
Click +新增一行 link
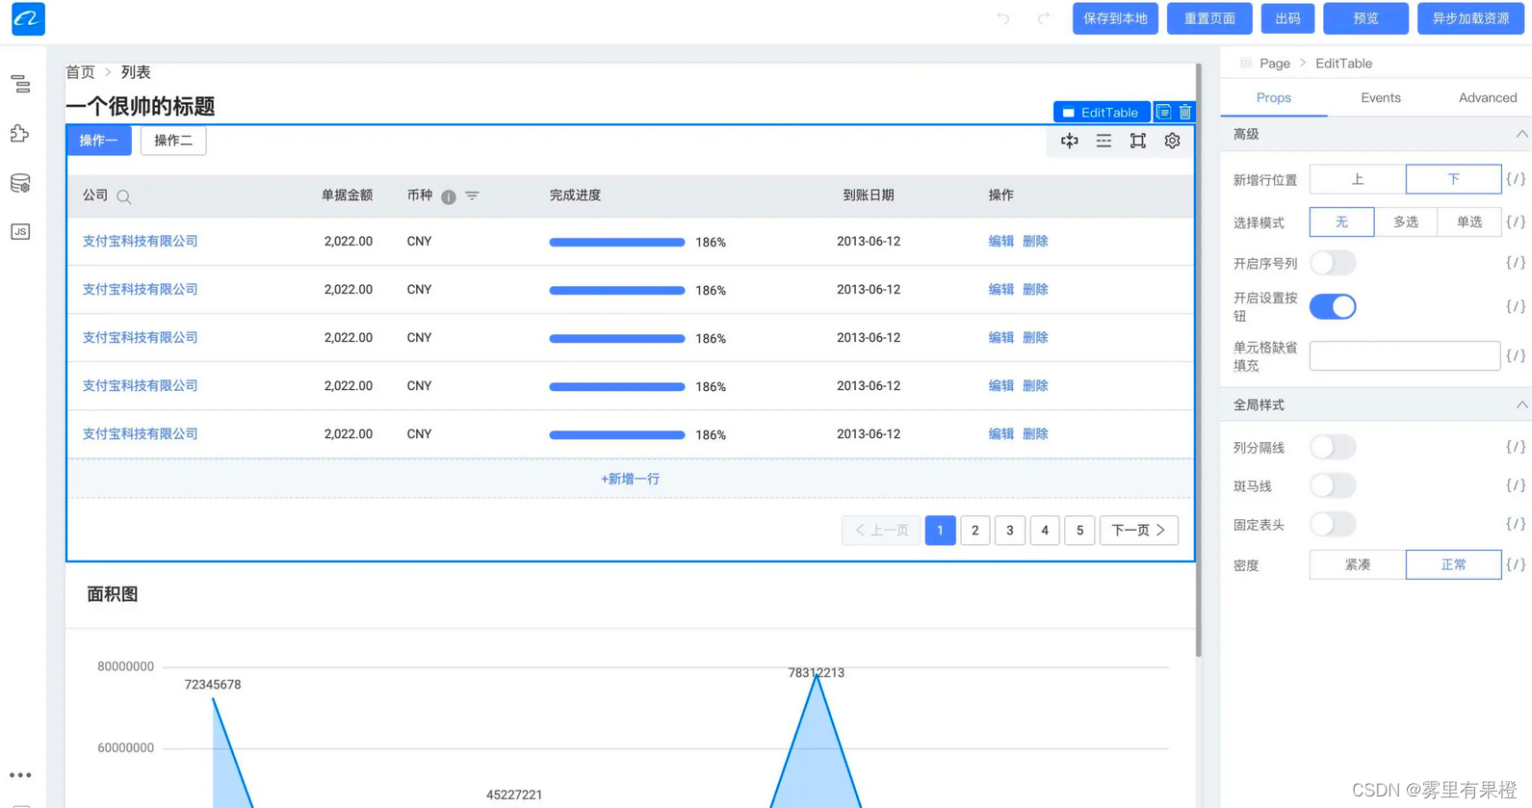630,479
